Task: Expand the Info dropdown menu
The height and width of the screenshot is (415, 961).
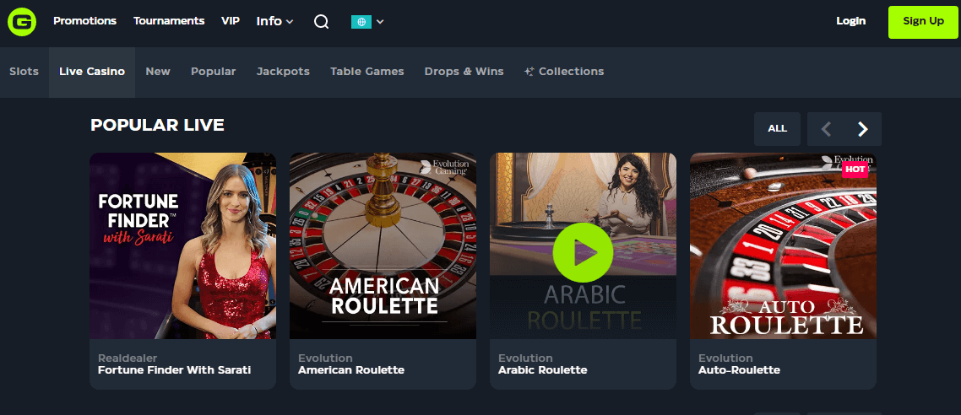Action: (274, 21)
